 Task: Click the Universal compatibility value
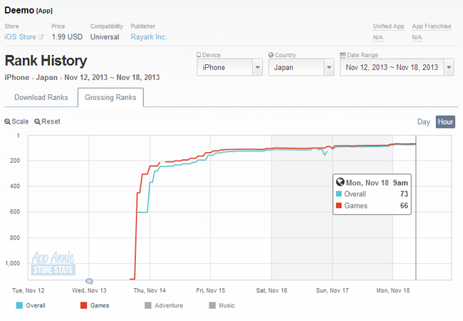(105, 37)
